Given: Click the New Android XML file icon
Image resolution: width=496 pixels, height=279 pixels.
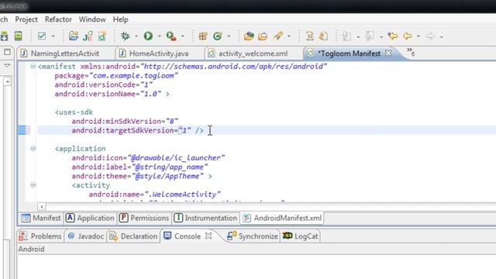Looking at the screenshot, I should coord(102,36).
